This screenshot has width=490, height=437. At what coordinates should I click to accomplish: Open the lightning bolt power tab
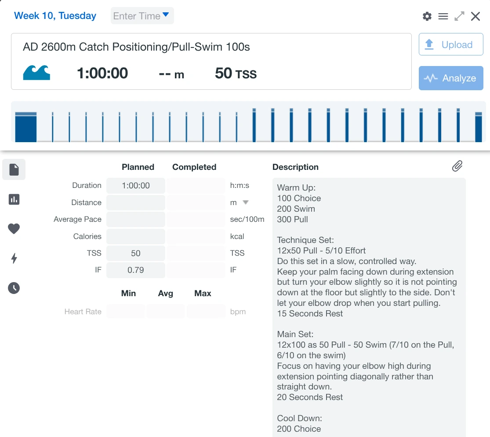(x=14, y=258)
